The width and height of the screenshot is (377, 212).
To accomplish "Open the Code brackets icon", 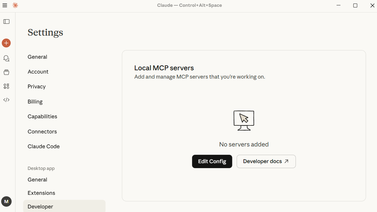I will [x=6, y=100].
